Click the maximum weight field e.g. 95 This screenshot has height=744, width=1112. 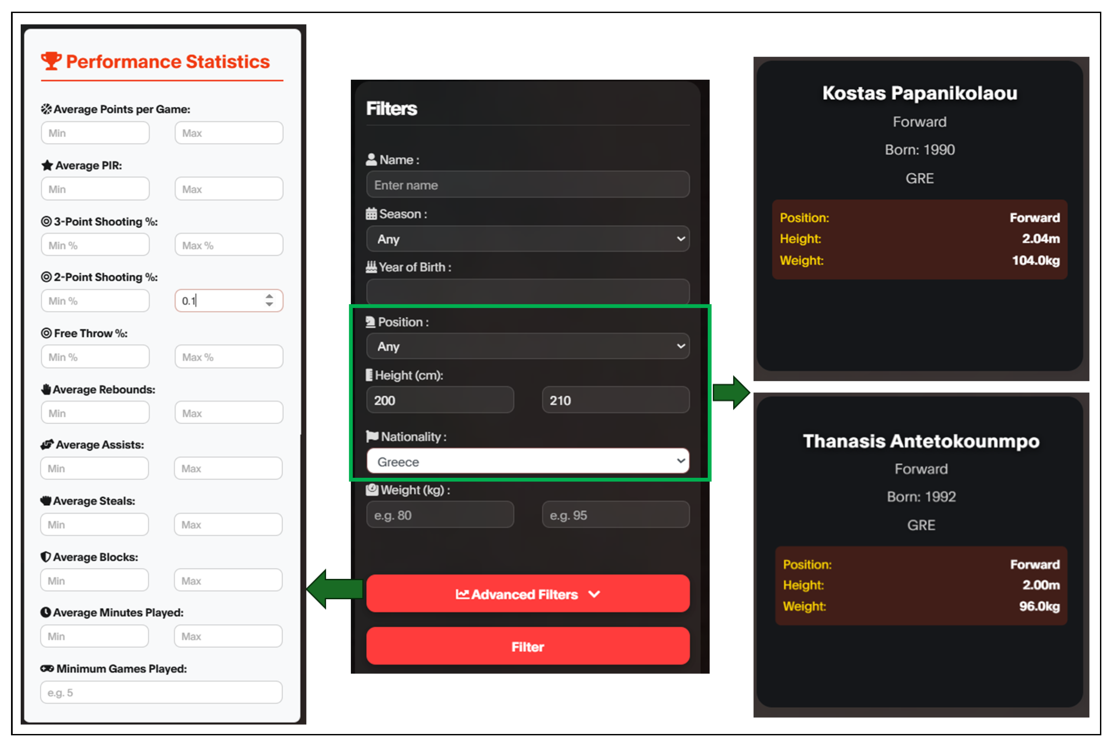[615, 515]
